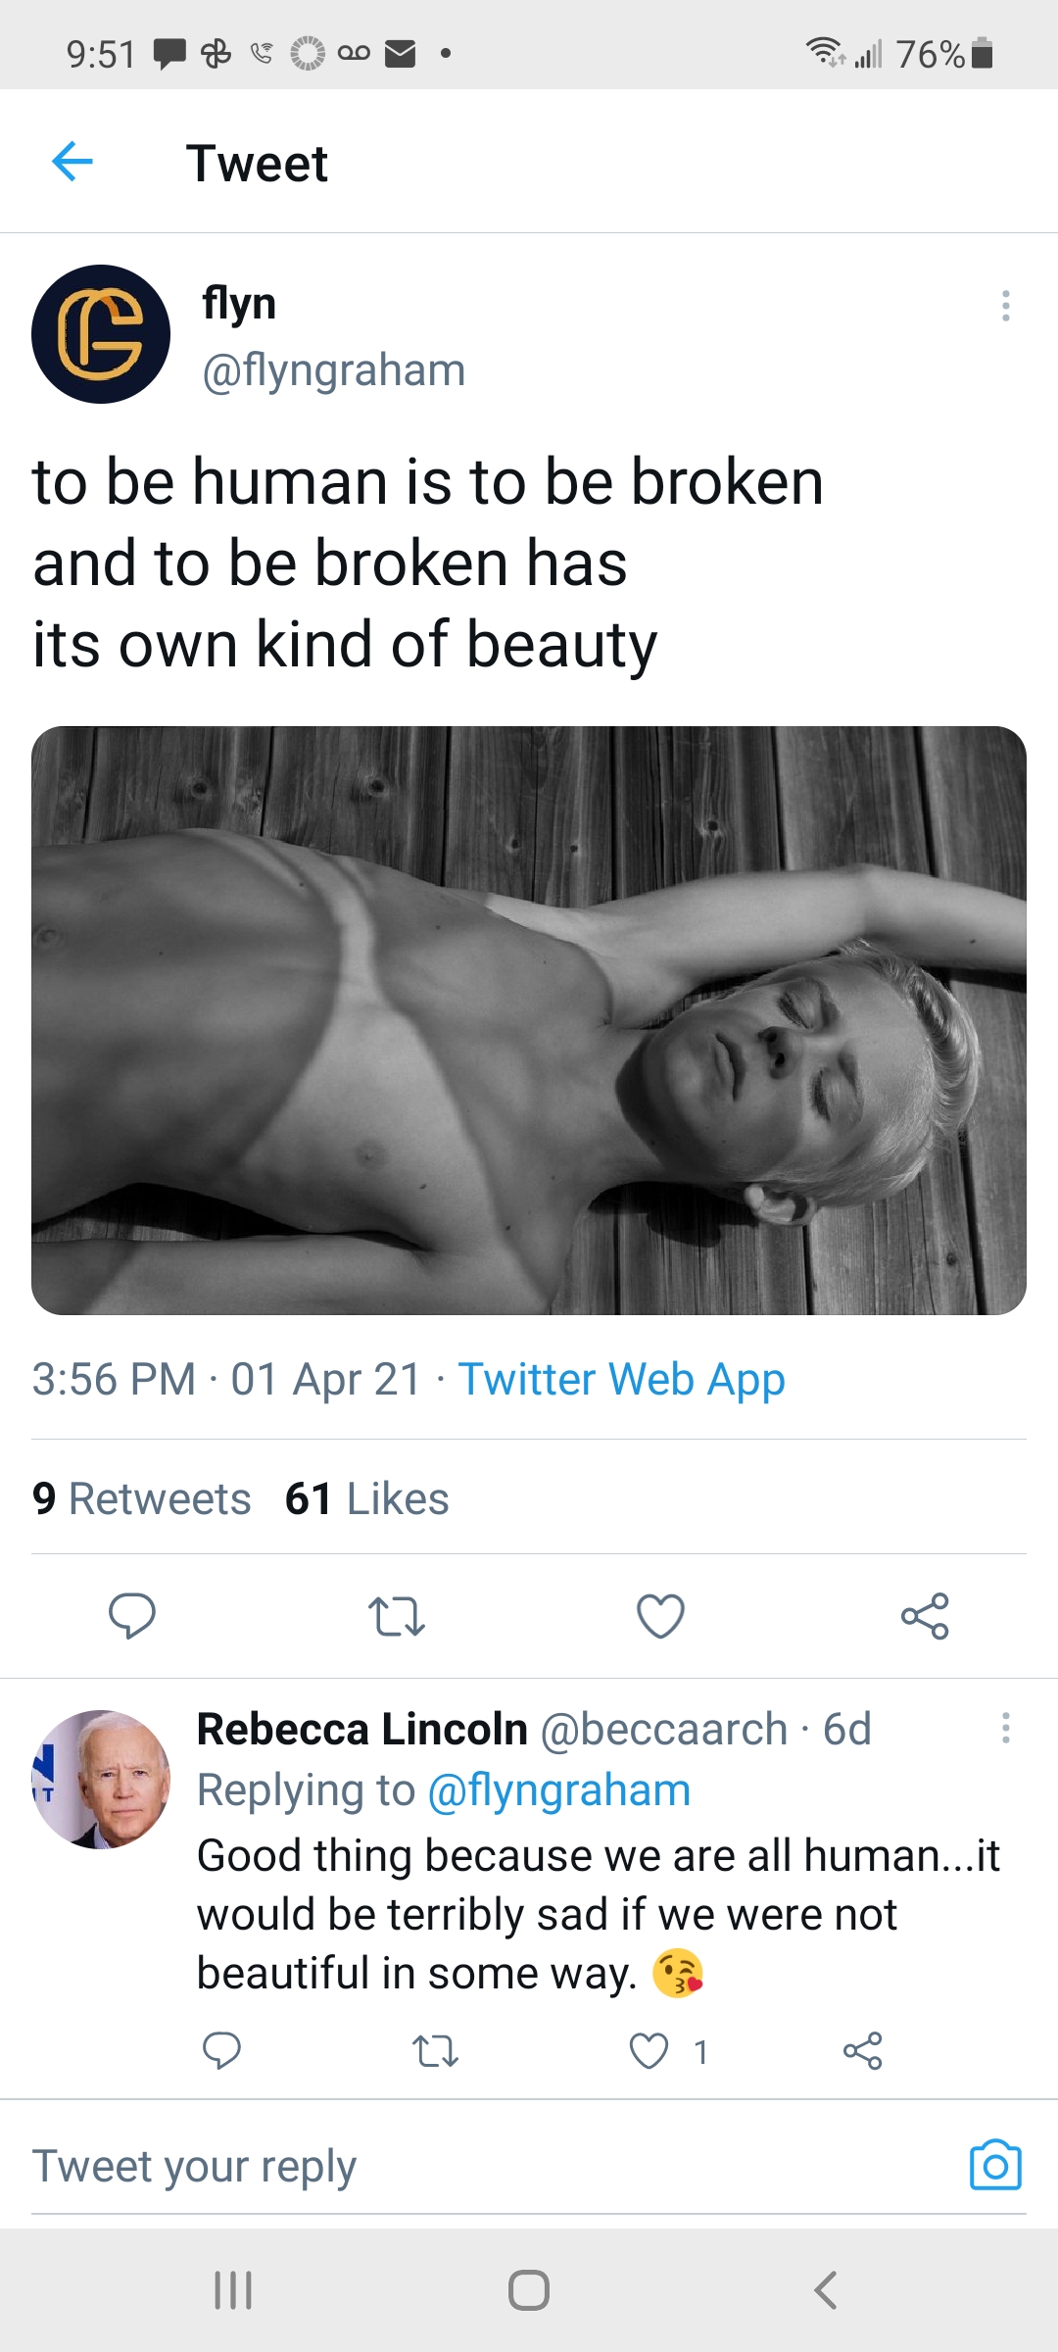View the 9 Retweets list
The image size is (1058, 2352).
coord(142,1498)
